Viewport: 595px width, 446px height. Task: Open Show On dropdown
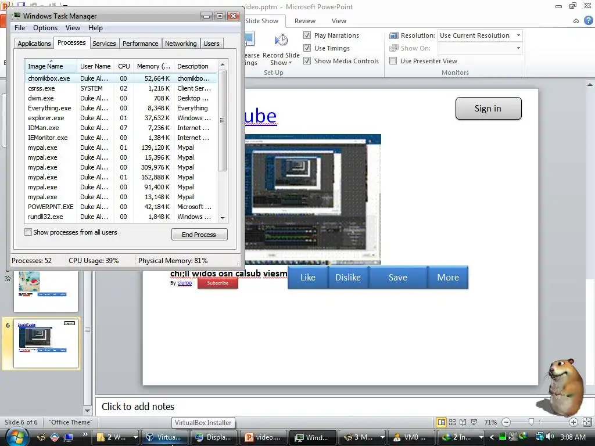518,48
